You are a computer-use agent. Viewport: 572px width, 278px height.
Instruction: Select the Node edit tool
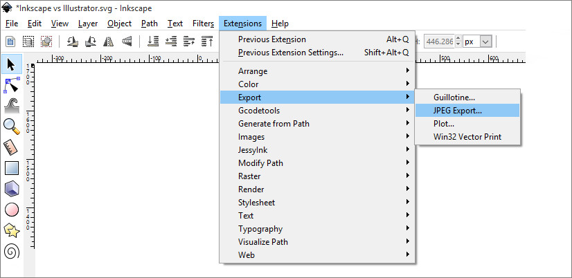11,85
